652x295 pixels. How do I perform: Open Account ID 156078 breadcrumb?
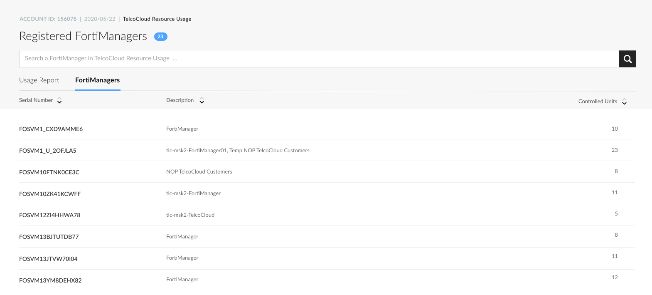[48, 19]
